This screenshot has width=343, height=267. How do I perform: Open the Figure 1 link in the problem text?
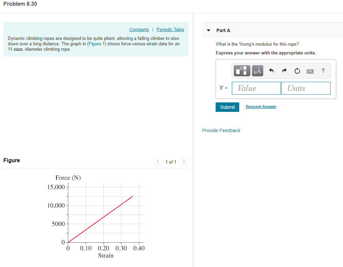coord(96,44)
